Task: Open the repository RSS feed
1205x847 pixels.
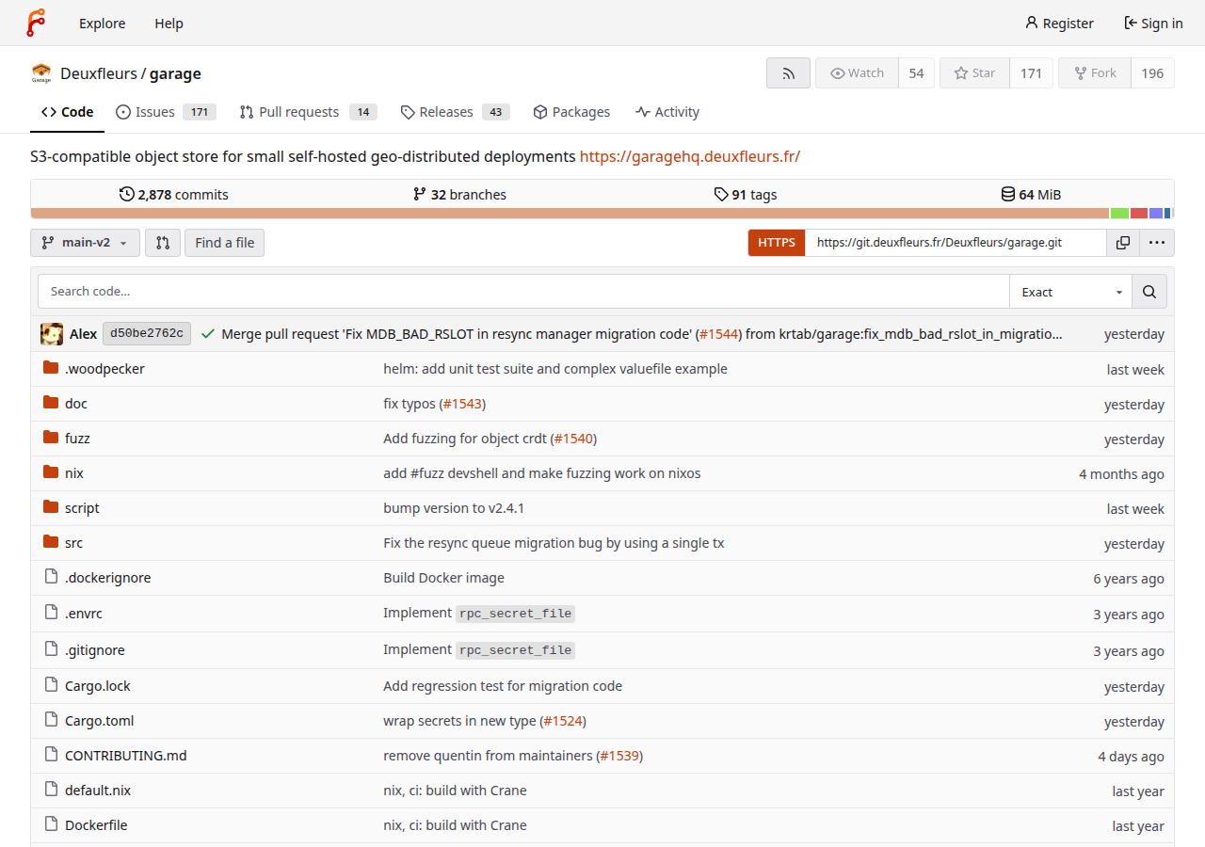Action: point(788,73)
